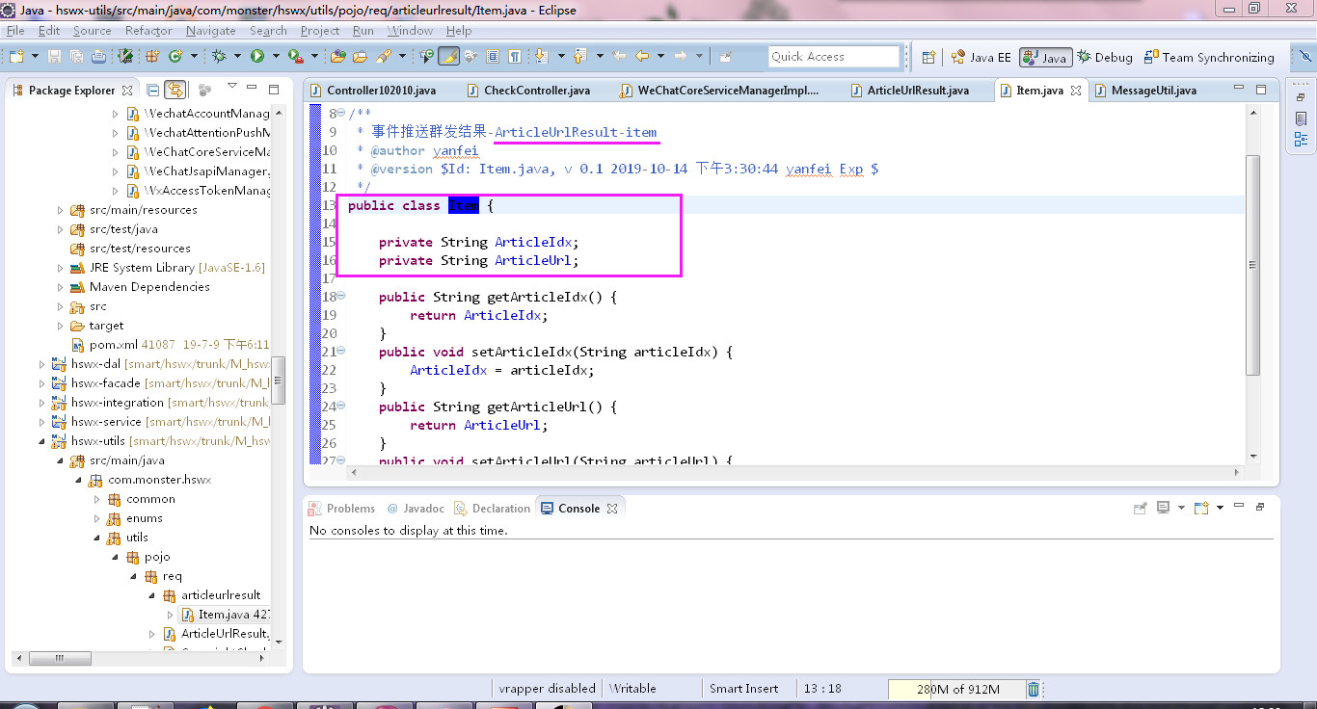Click the Next Annotation arrow icon

pos(540,57)
